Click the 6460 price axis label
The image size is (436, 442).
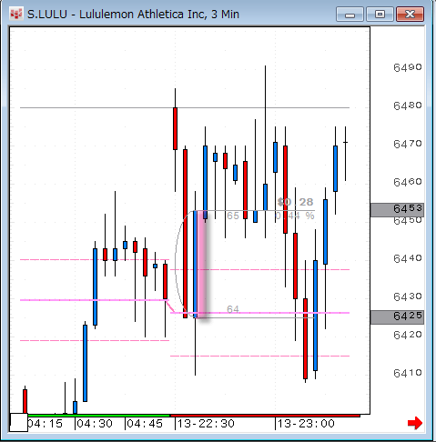click(408, 182)
